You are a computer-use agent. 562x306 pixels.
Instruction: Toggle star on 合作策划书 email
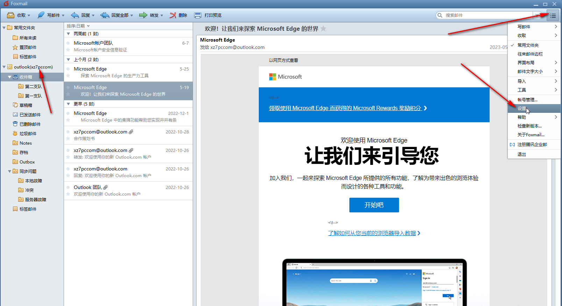point(68,138)
